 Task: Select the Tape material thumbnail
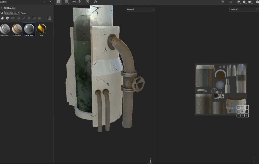coord(41,29)
